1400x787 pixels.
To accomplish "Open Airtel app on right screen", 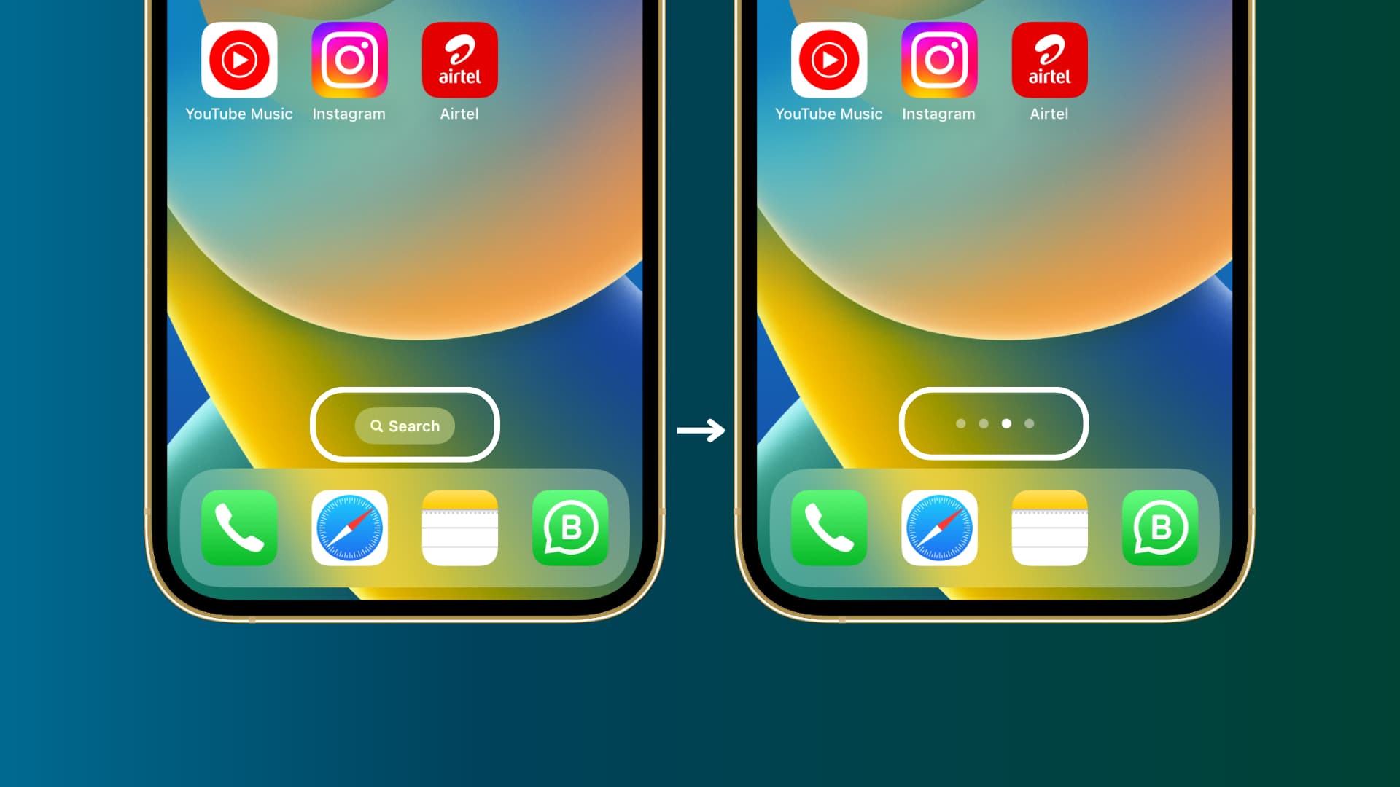I will coord(1049,60).
